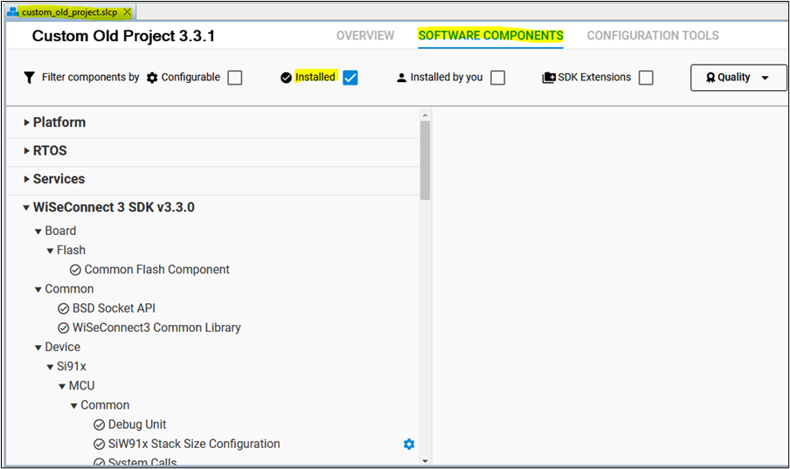Expand the RTOS category
This screenshot has height=469, width=790.
27,150
